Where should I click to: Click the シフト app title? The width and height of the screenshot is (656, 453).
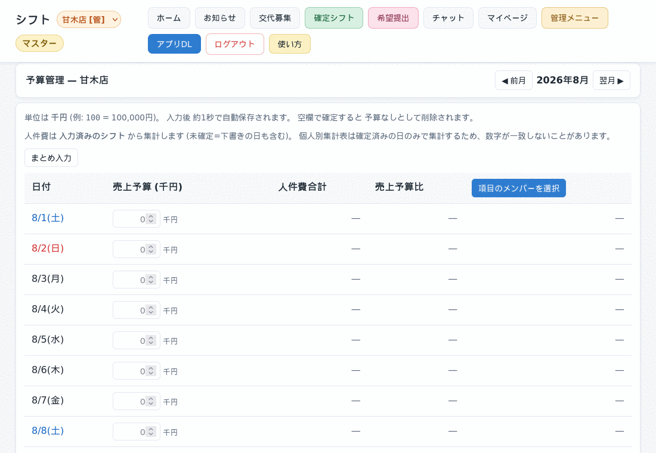(x=33, y=20)
